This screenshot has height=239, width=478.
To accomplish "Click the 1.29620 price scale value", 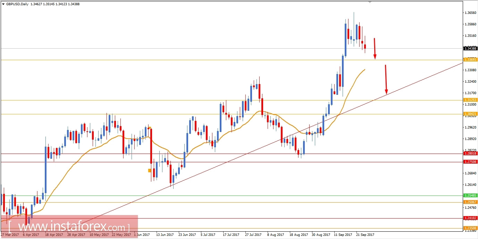I will pyautogui.click(x=470, y=127).
